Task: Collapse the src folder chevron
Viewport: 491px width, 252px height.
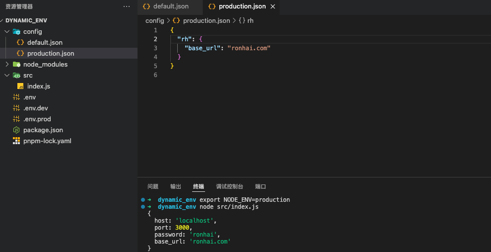Action: pyautogui.click(x=7, y=75)
